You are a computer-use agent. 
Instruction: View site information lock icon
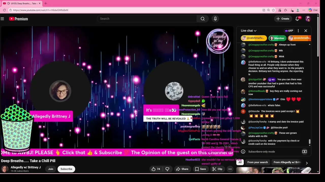[10, 10]
